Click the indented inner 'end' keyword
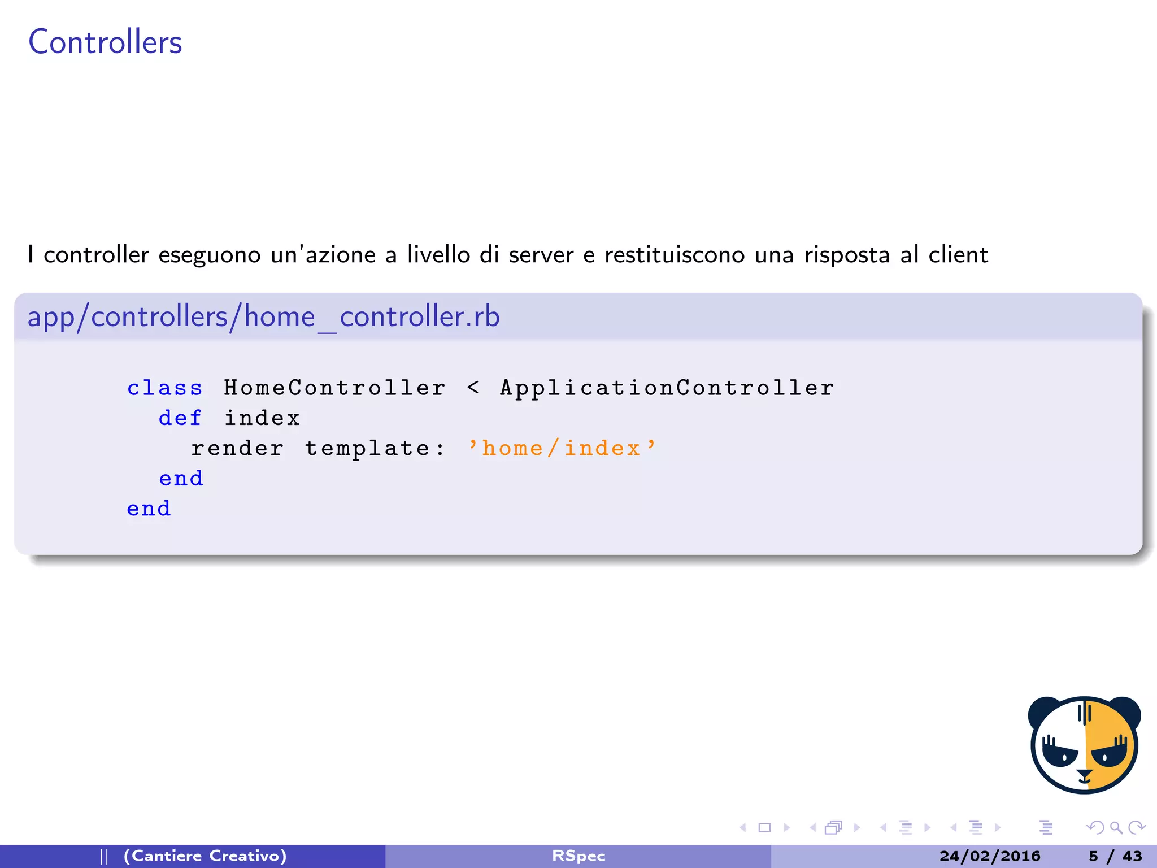This screenshot has height=868, width=1157. coord(181,479)
